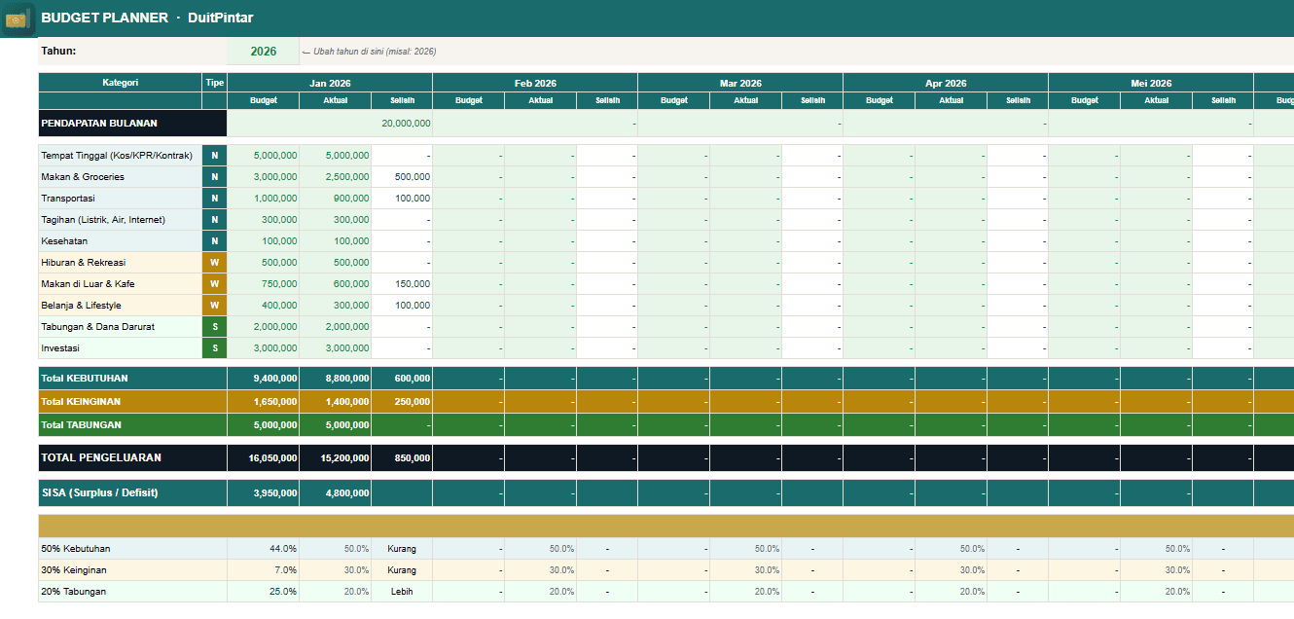This screenshot has height=619, width=1294.
Task: Select the N type badge for Tempat Tinggal
Action: point(213,155)
